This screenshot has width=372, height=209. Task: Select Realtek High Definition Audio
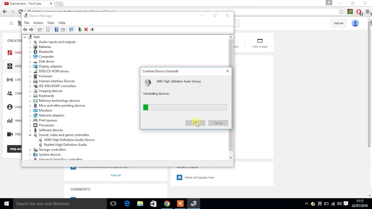pos(65,145)
